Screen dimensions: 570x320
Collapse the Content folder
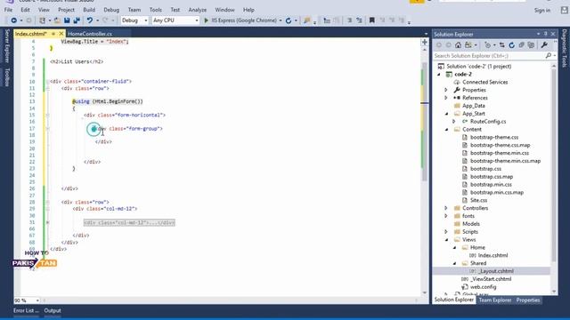pyautogui.click(x=447, y=129)
